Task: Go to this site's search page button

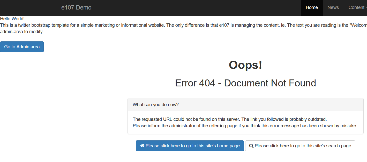Action: [x=300, y=146]
